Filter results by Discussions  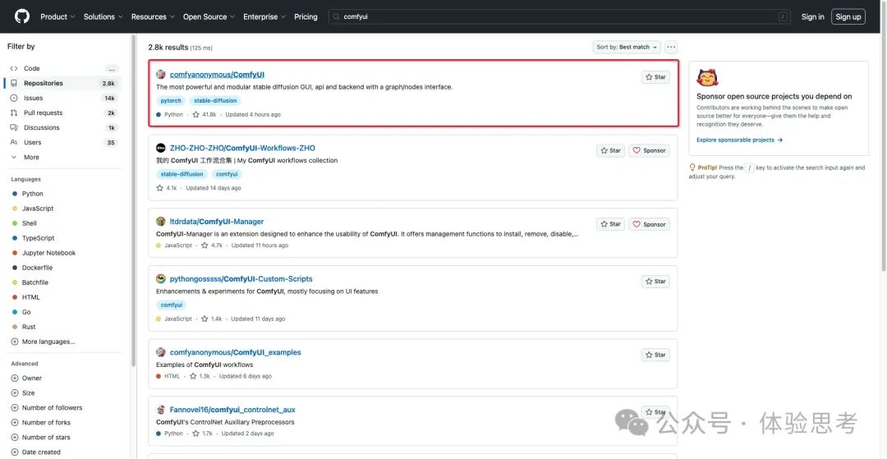pyautogui.click(x=63, y=128)
